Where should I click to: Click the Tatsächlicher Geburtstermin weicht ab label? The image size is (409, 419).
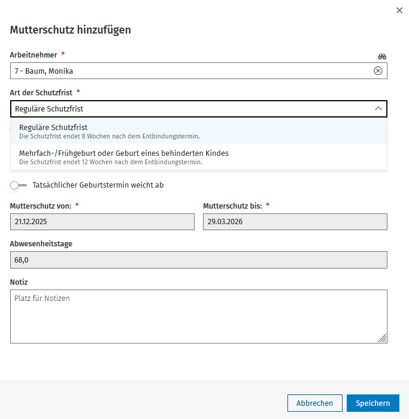98,185
